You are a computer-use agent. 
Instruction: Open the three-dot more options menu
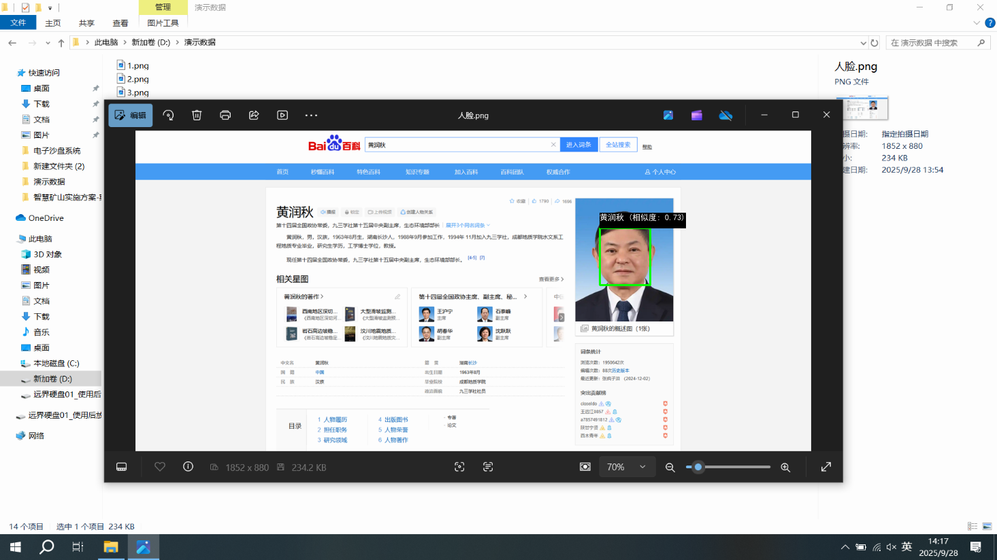tap(311, 116)
